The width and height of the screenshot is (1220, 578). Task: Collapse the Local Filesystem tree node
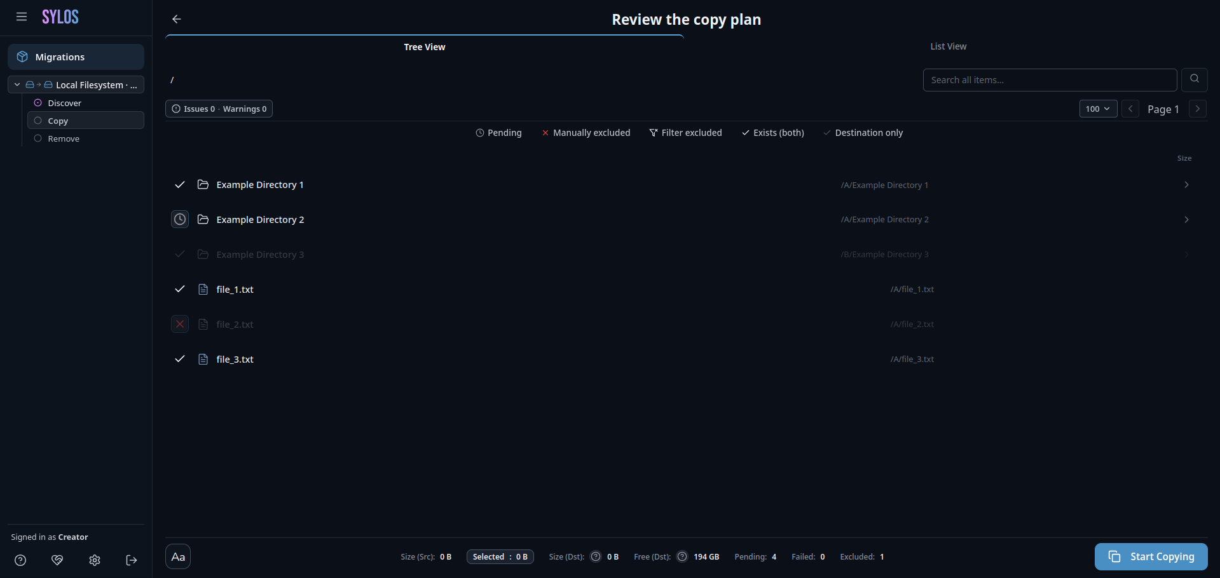coord(17,84)
